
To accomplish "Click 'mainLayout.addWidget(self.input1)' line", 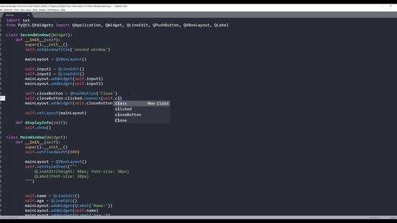I will point(64,79).
